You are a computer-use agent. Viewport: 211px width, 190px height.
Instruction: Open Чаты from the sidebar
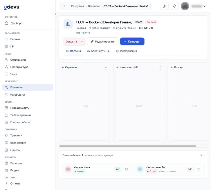click(28, 74)
